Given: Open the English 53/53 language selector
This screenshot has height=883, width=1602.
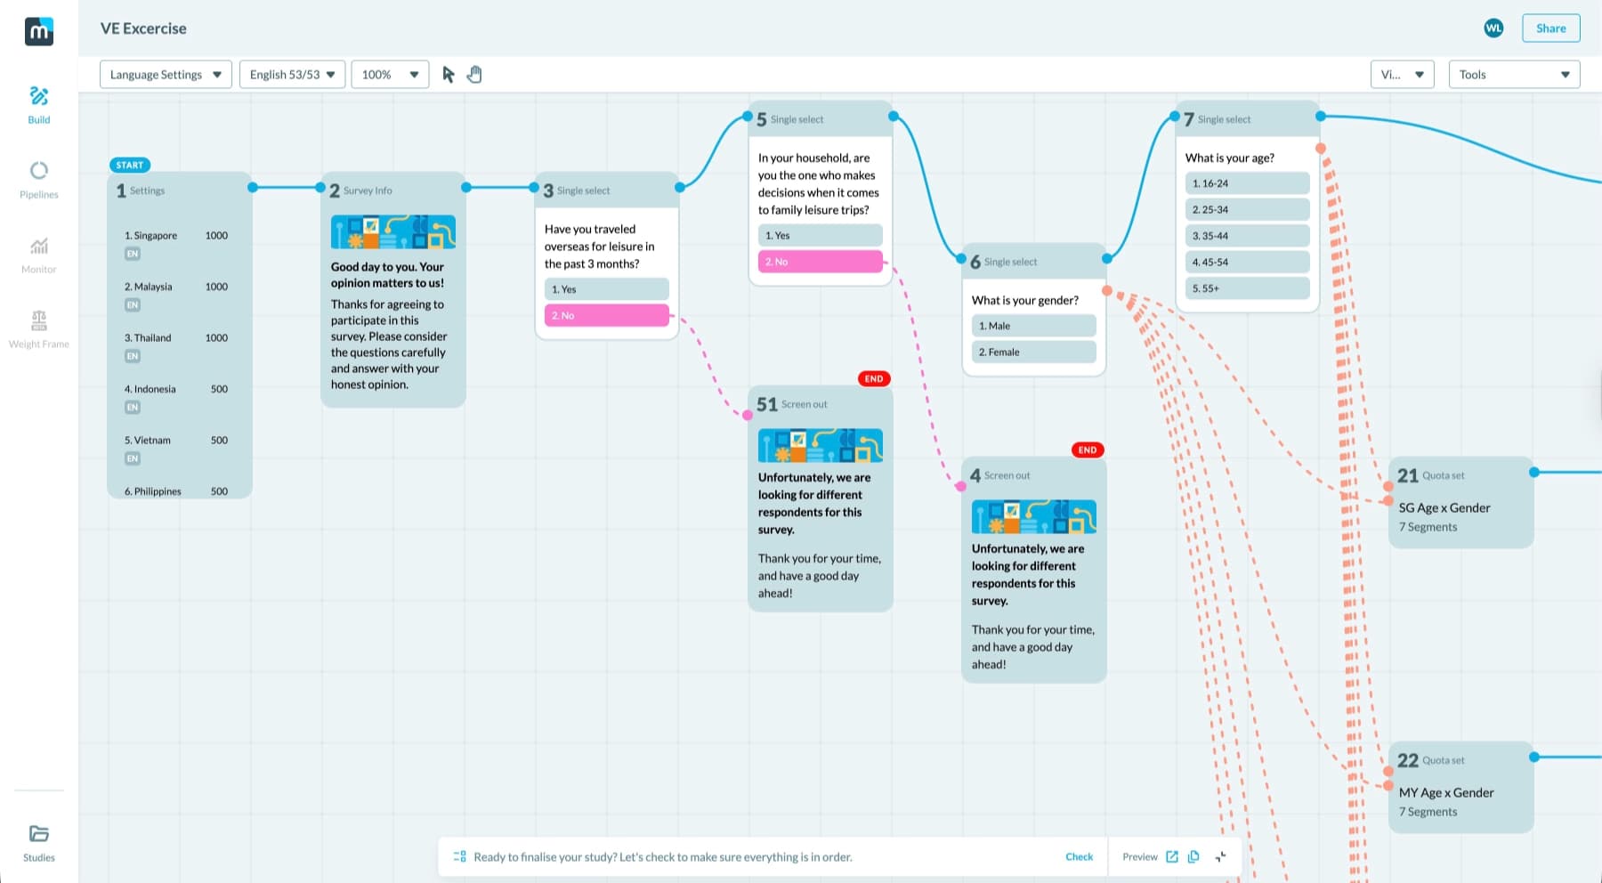Looking at the screenshot, I should coord(292,74).
